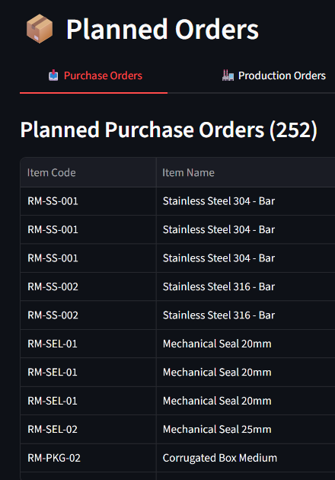
Task: Click the factory icon on Production Orders tab
Action: coord(228,75)
